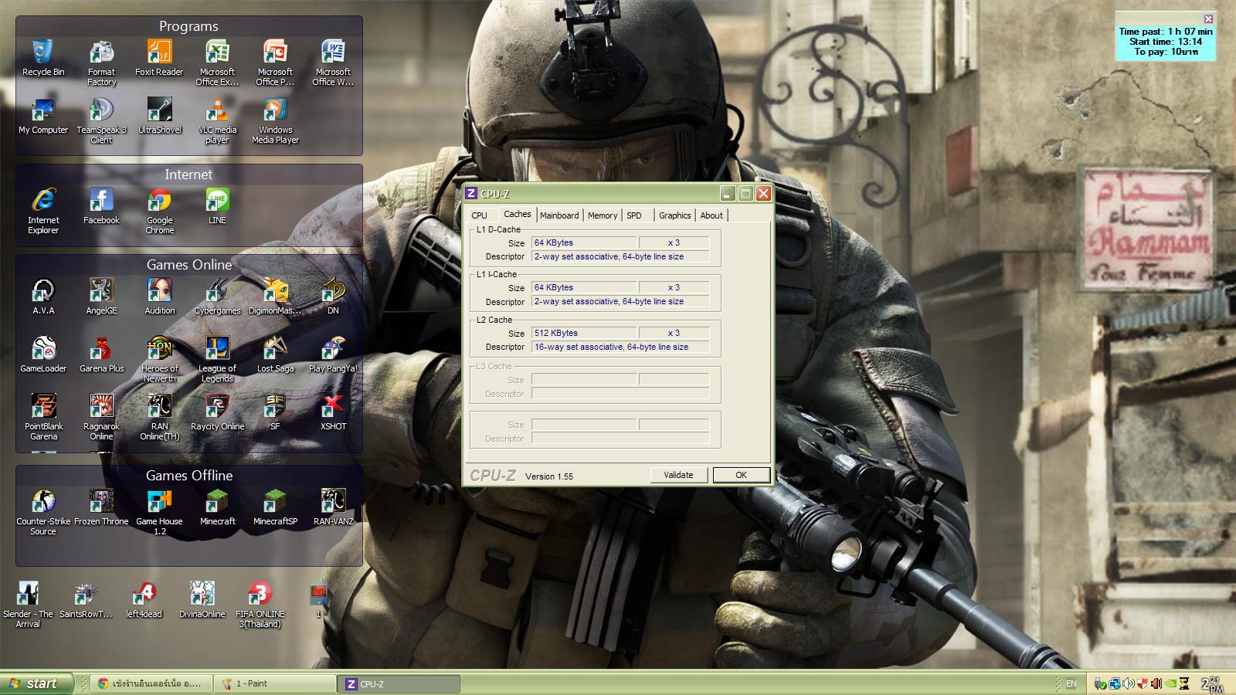The image size is (1236, 695).
Task: Select the MinecraftSP shortcut
Action: click(275, 507)
